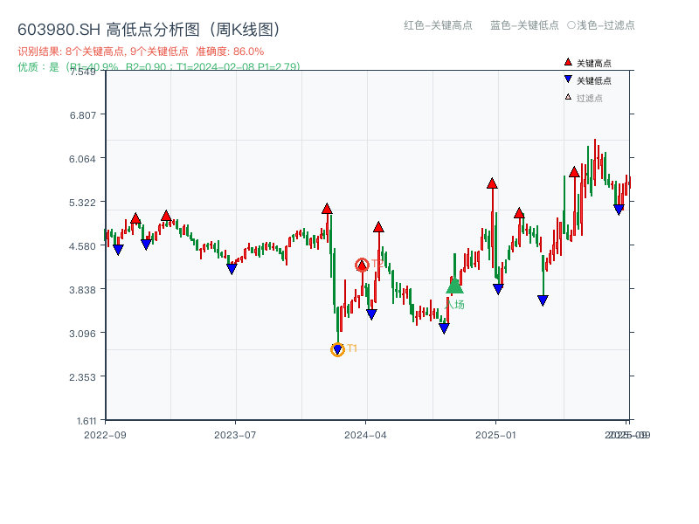Click the red-circled T1 marker mid-chart
This screenshot has width=699, height=524.
[363, 263]
